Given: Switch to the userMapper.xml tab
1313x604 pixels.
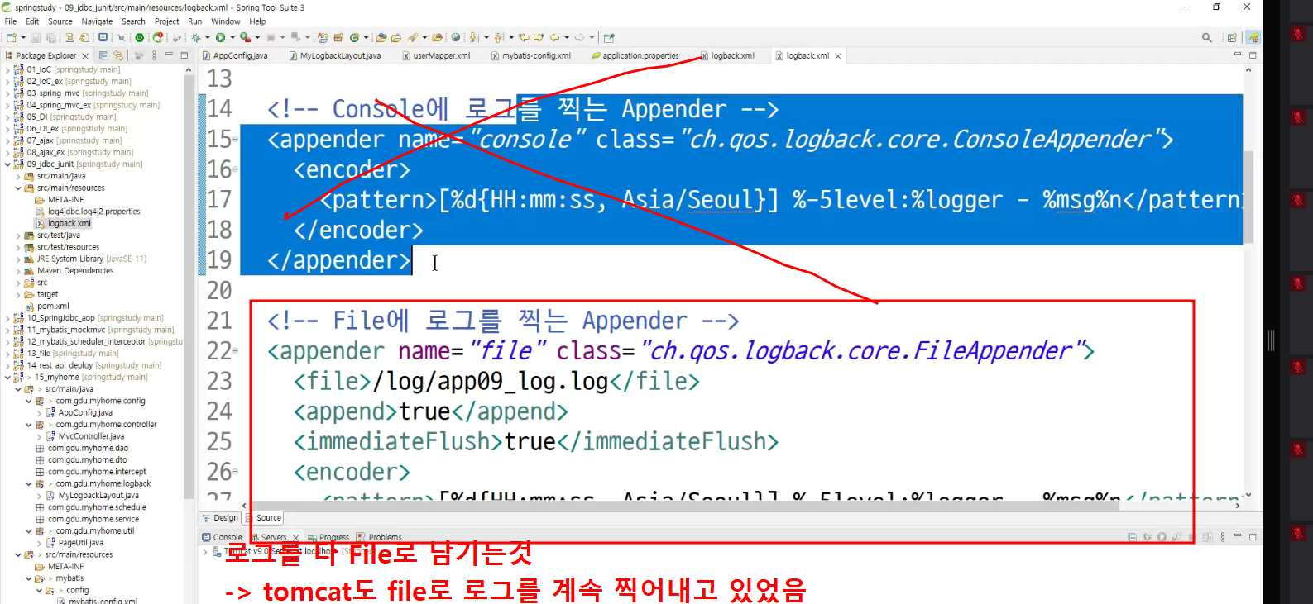Looking at the screenshot, I should click(x=436, y=55).
